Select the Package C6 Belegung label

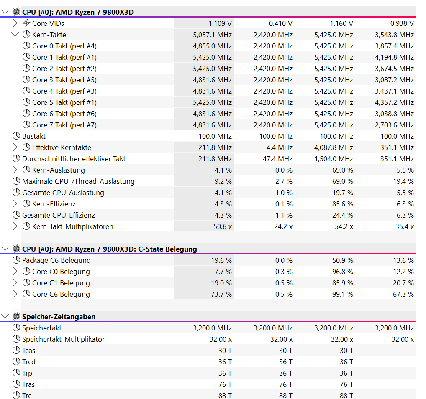[56, 260]
